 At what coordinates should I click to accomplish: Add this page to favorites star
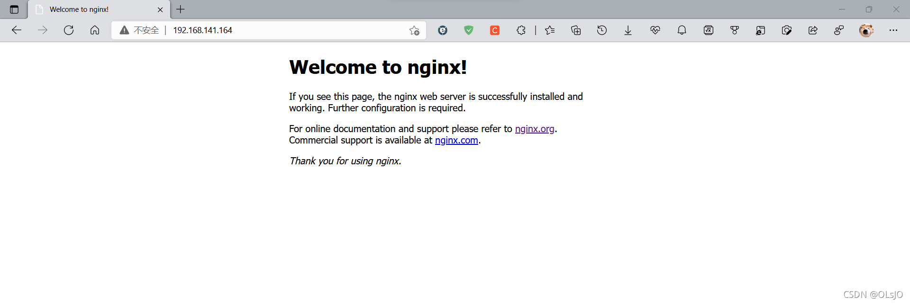tap(414, 30)
